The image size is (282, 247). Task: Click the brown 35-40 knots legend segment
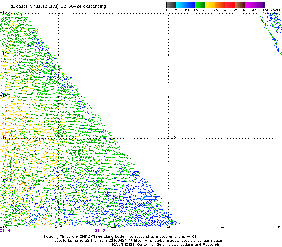(240, 5)
